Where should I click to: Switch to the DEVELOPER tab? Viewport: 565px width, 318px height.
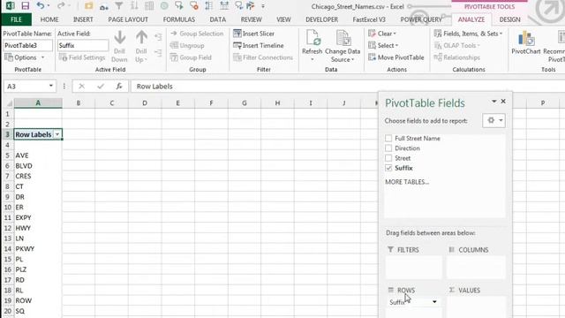tap(321, 19)
